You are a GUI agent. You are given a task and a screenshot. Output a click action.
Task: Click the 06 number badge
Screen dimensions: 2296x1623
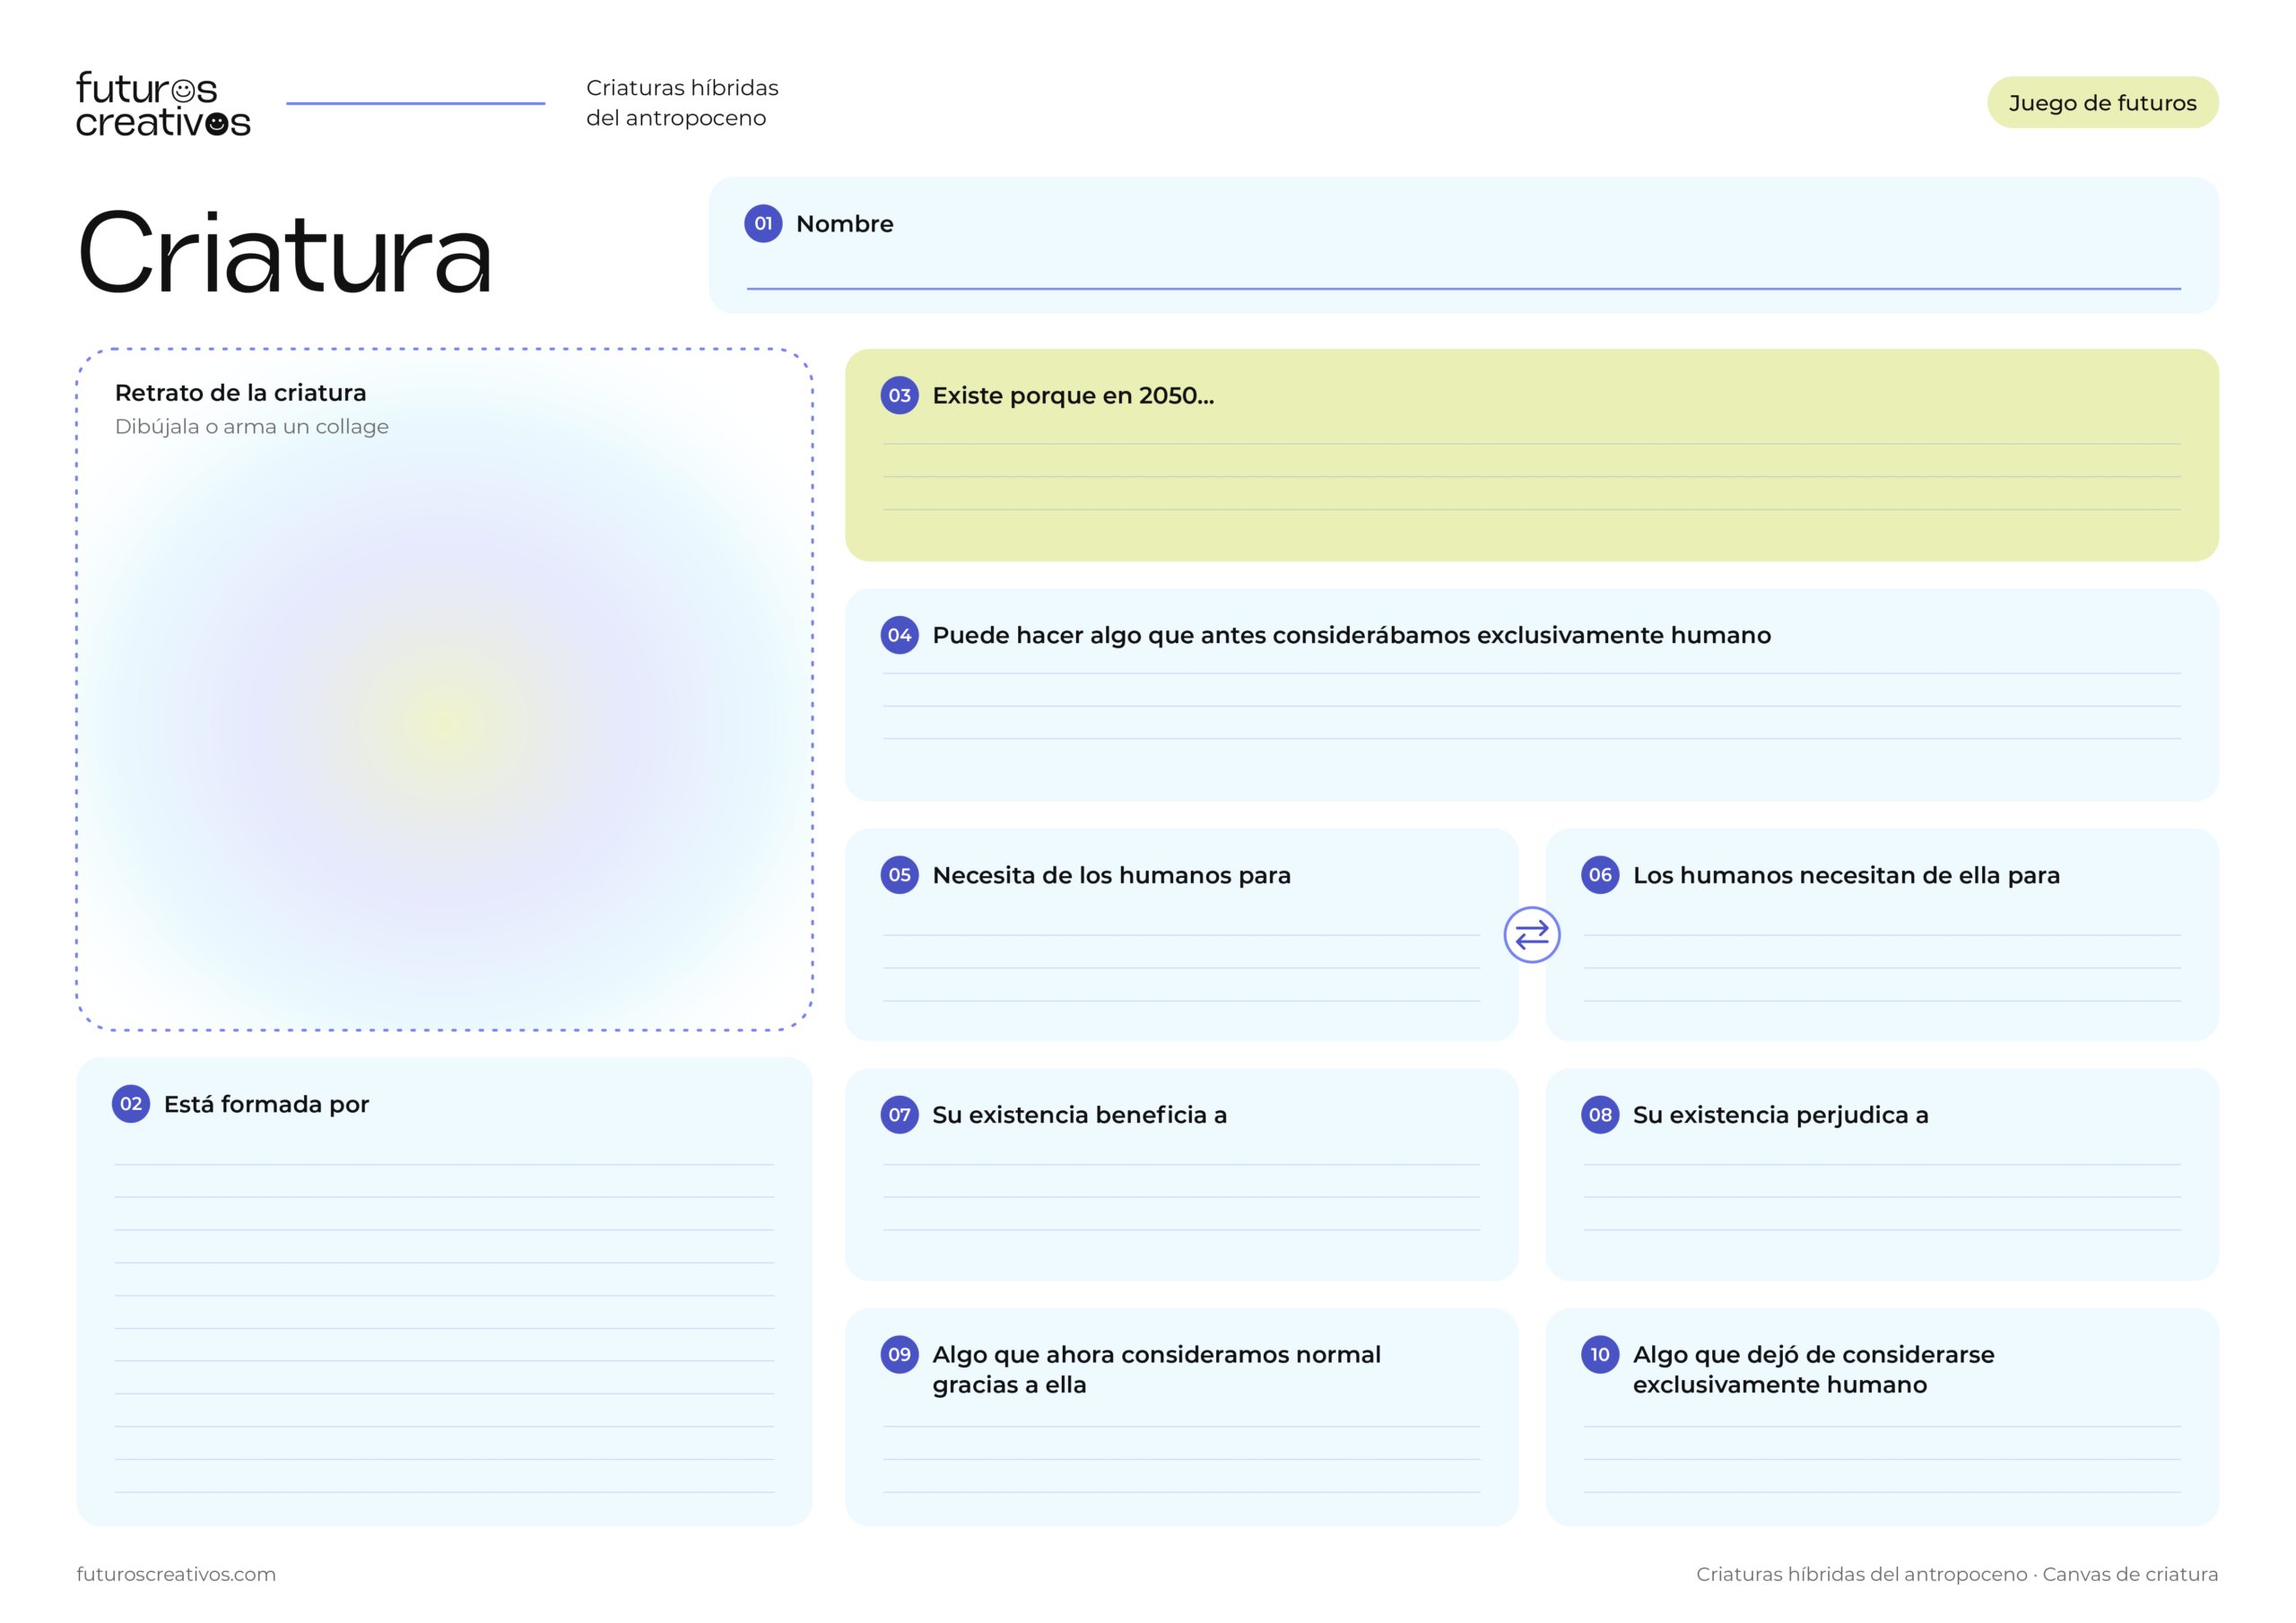[x=1600, y=875]
